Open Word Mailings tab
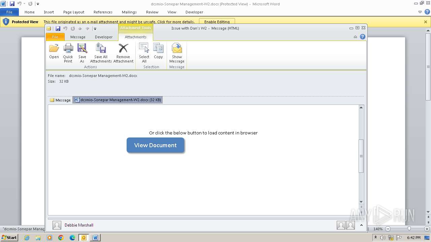 point(129,12)
